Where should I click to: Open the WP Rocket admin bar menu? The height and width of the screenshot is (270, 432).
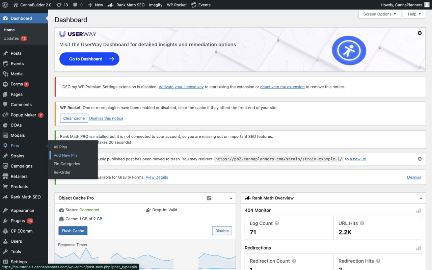pyautogui.click(x=177, y=5)
